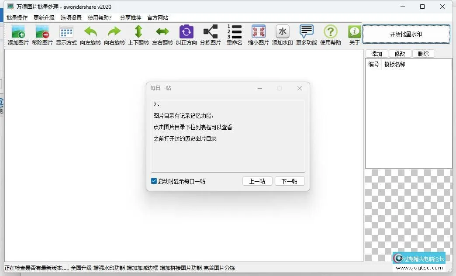Click the 下一帖 (Next Tip) button
Image resolution: width=456 pixels, height=276 pixels.
point(290,181)
